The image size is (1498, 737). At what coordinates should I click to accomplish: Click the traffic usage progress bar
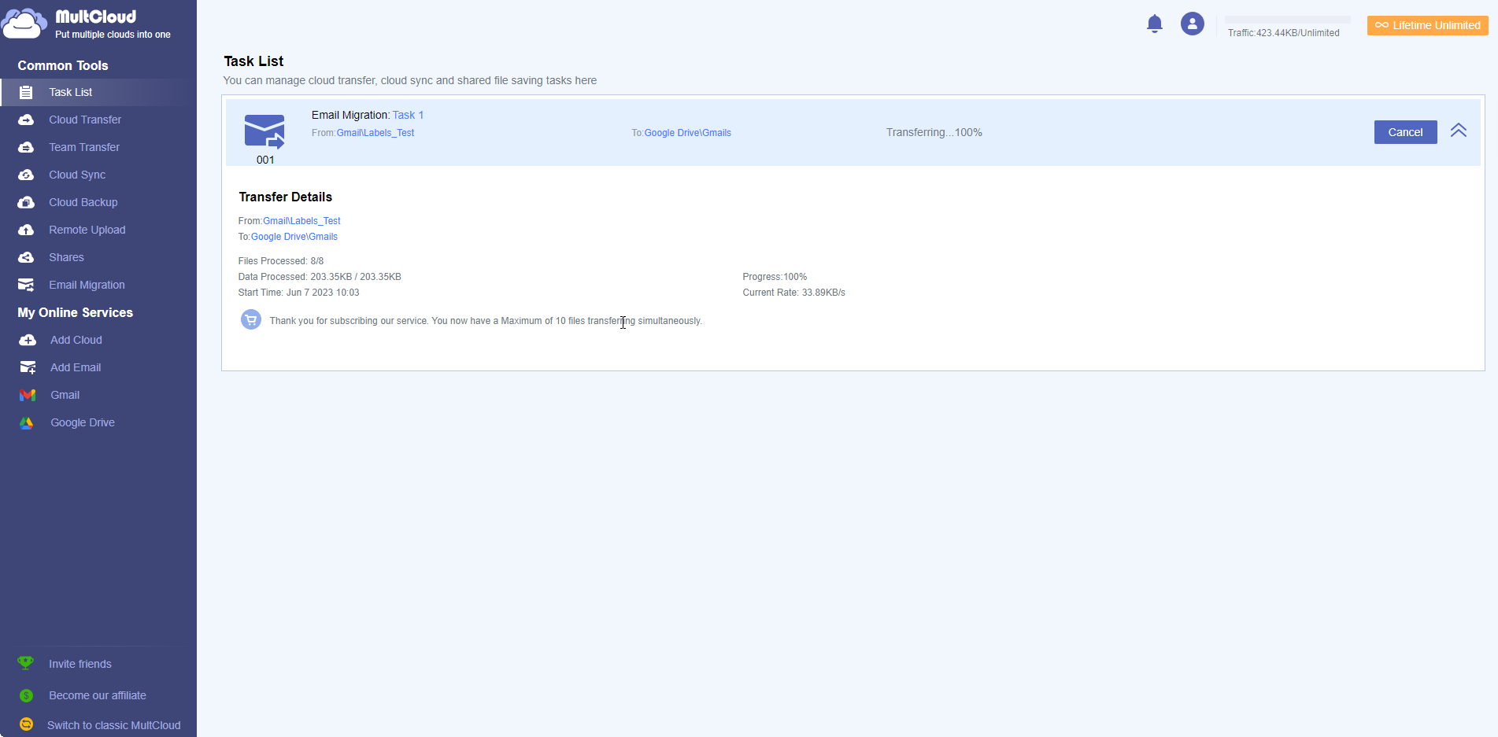tap(1288, 20)
